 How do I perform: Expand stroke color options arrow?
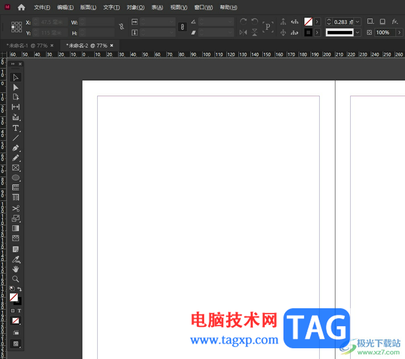[x=317, y=32]
